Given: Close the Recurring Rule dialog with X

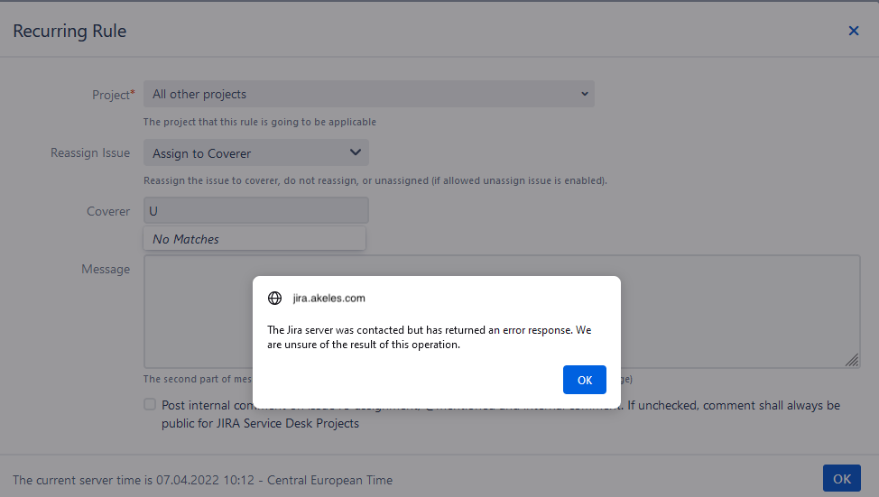Looking at the screenshot, I should 853,31.
